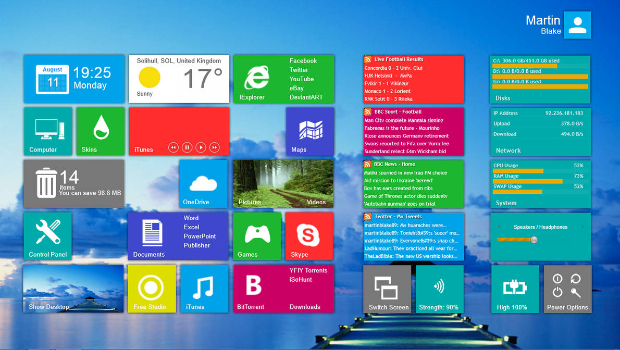Open Publisher from Documents tile

tap(197, 245)
